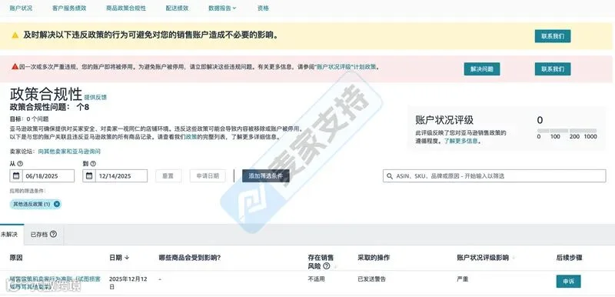The image size is (615, 297).
Task: Click help icon beside 已存档
Action: 53,234
